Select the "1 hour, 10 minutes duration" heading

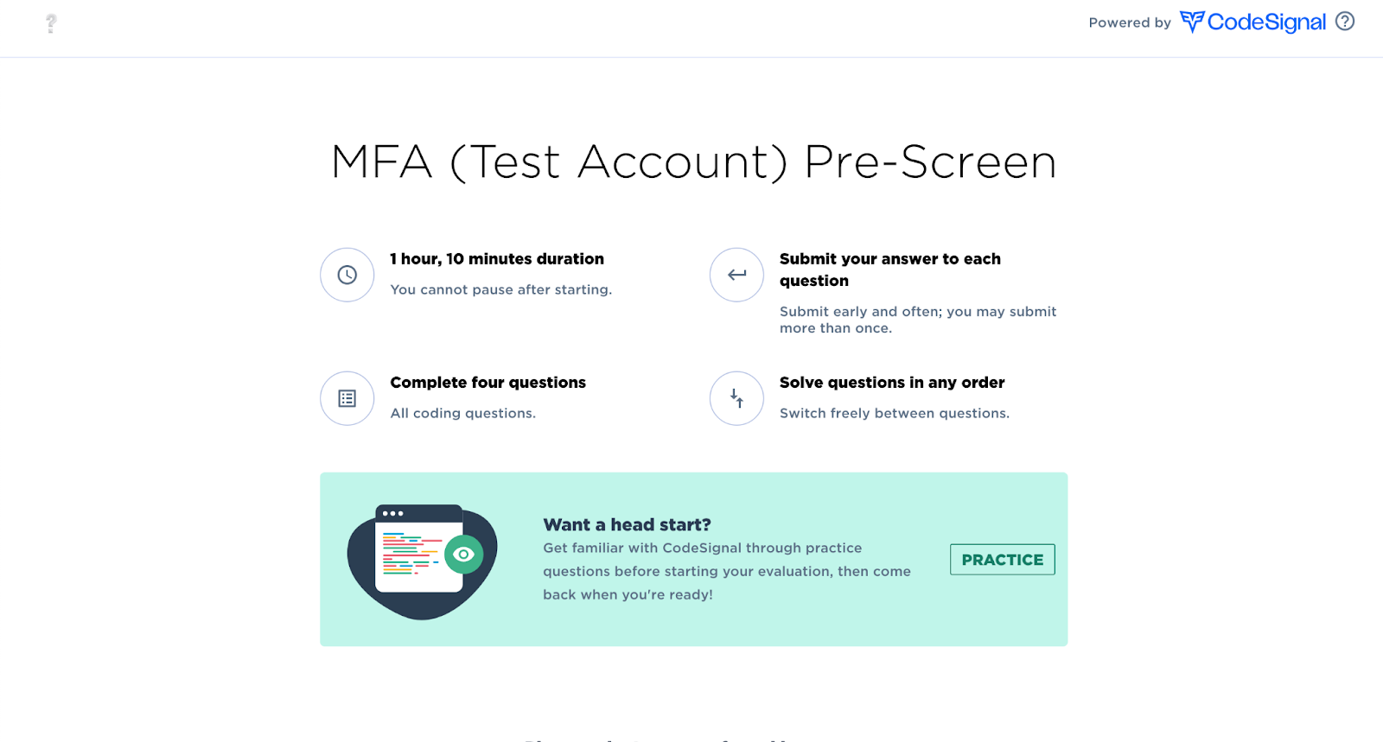[497, 259]
